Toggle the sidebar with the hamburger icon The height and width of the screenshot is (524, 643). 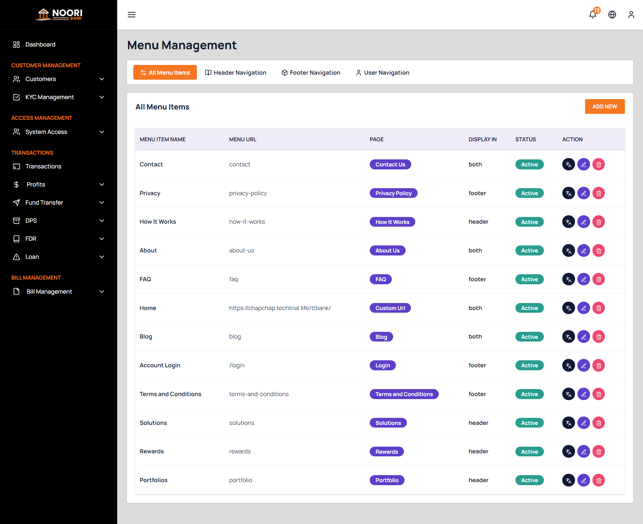click(x=131, y=15)
